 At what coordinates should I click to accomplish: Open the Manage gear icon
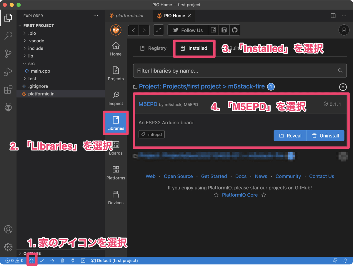pyautogui.click(x=8, y=247)
